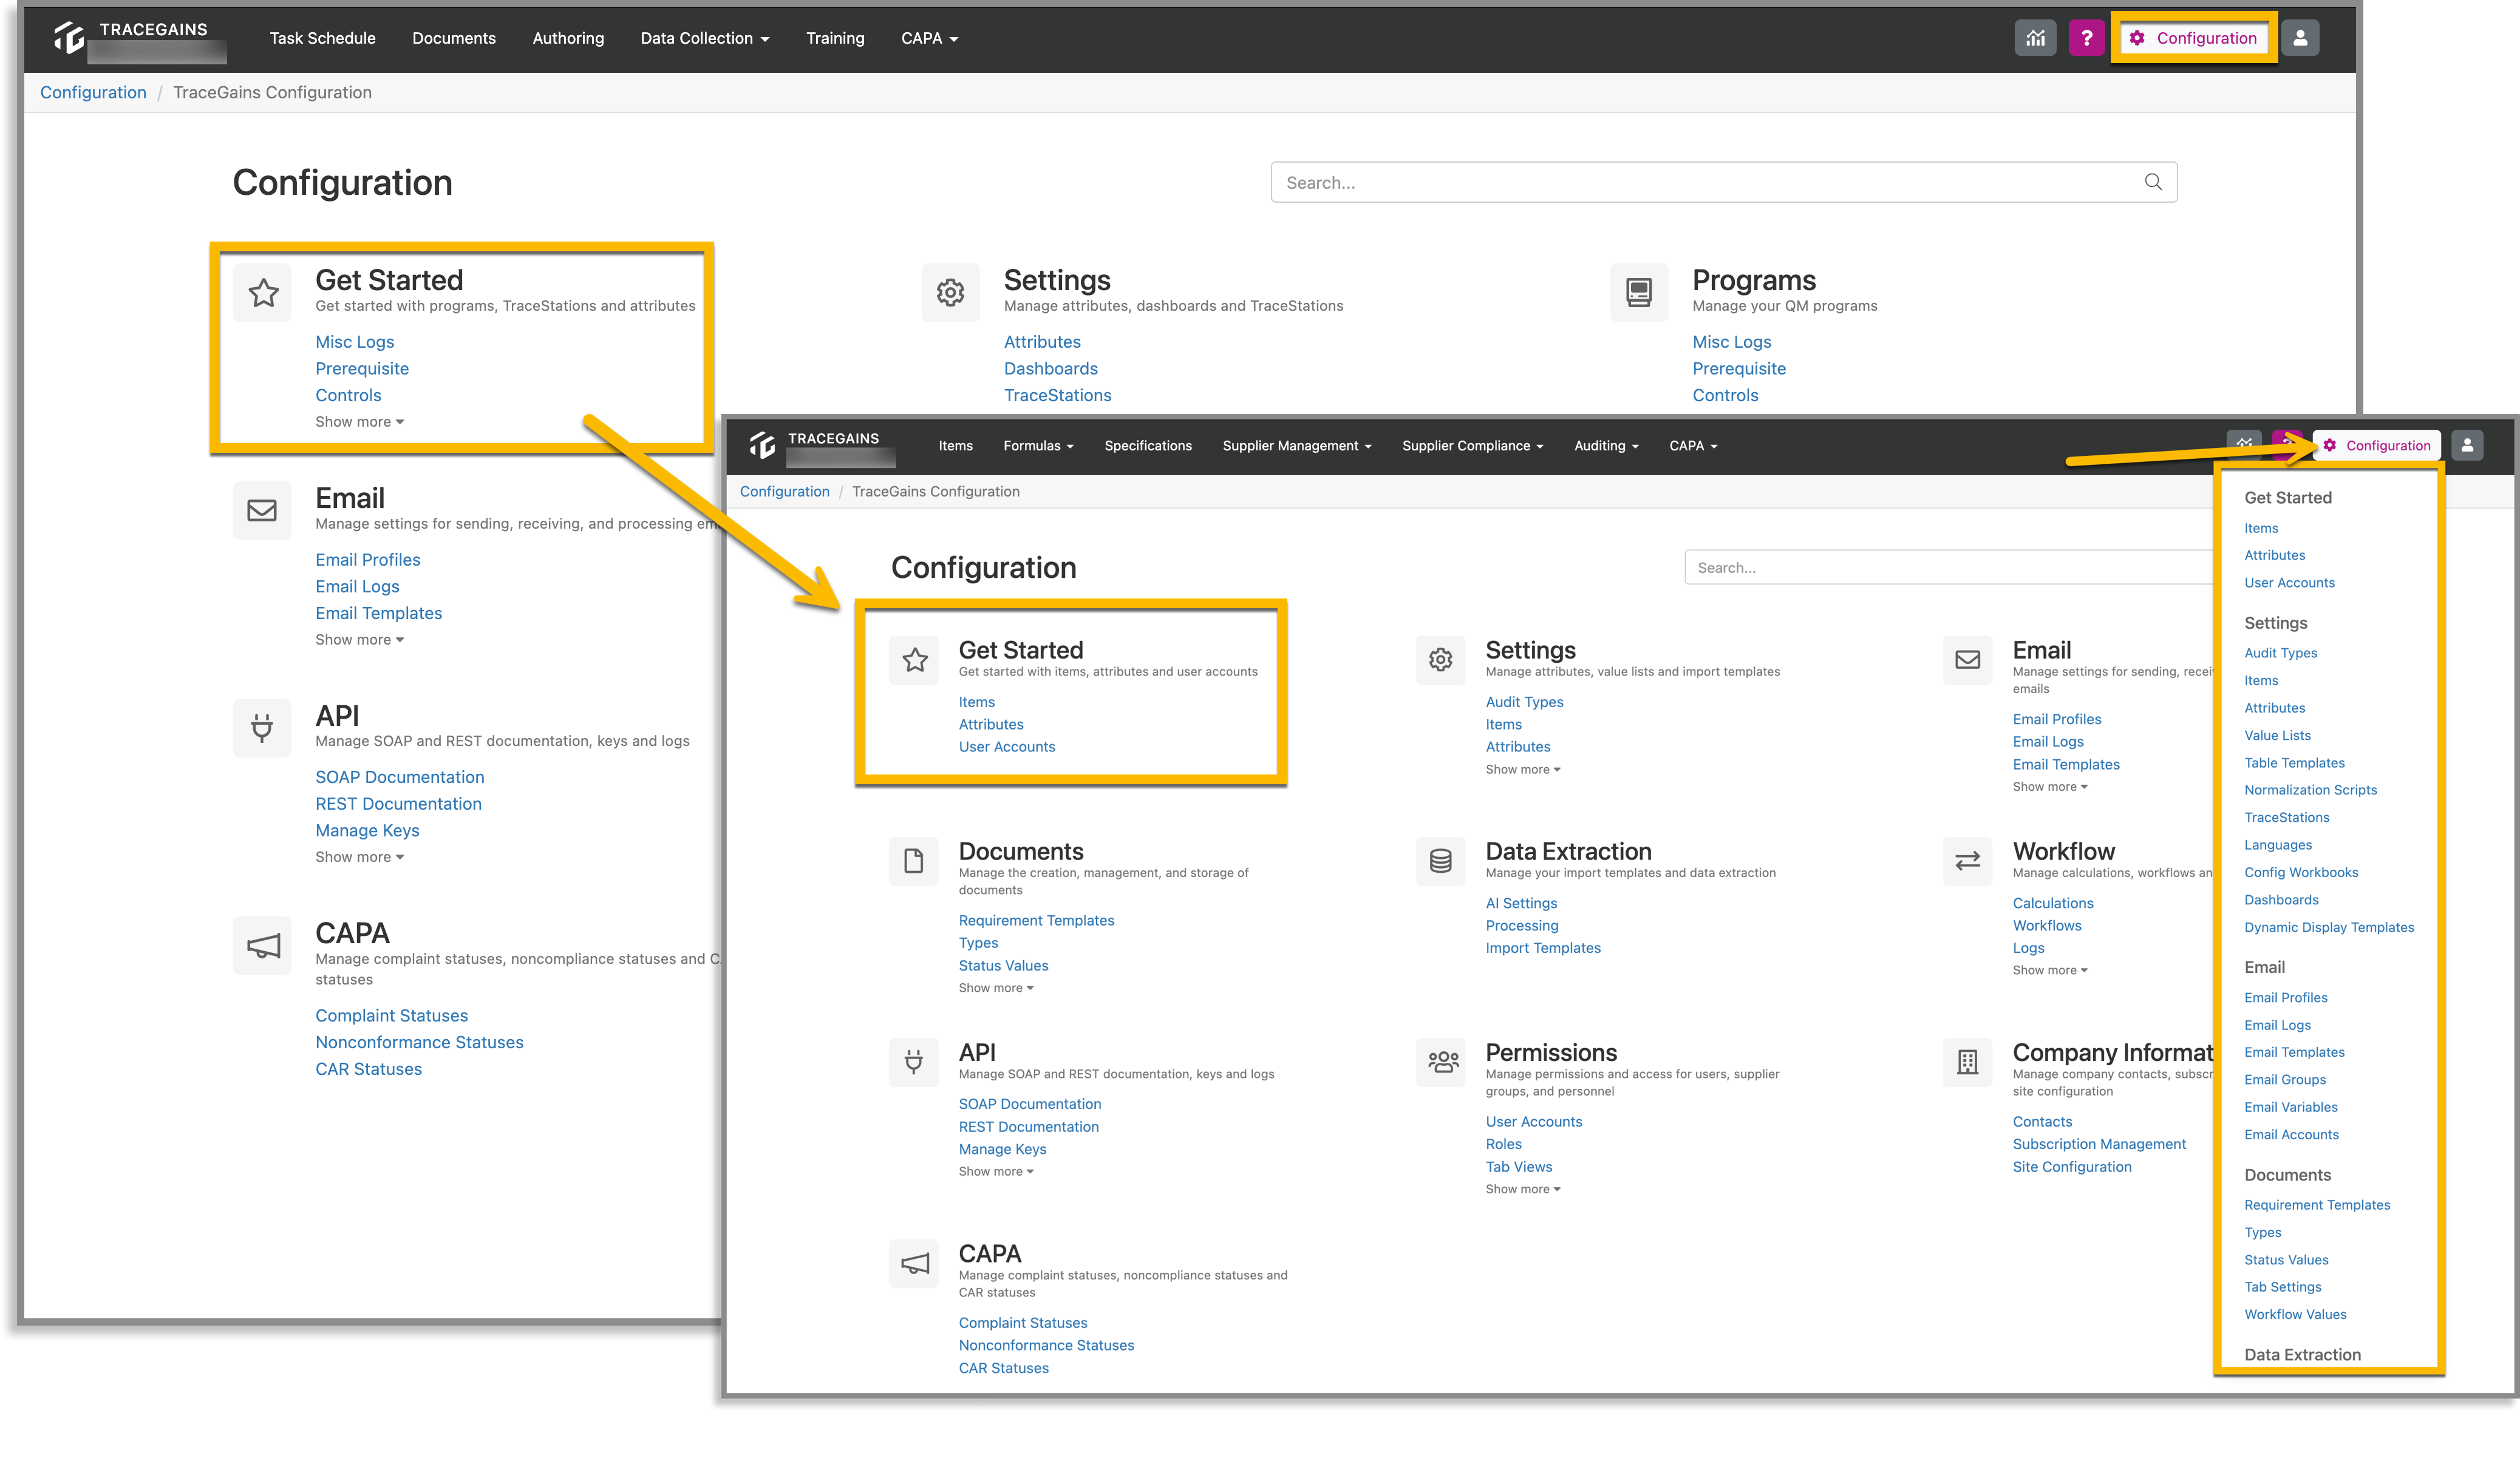Click the search magnifier icon in back window

pos(2153,182)
